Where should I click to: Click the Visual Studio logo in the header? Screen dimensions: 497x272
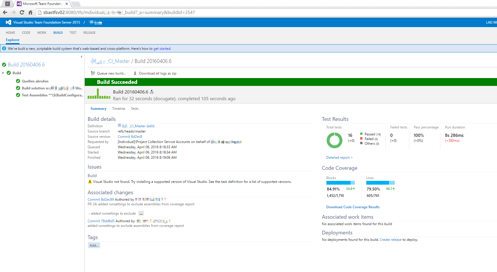tap(8, 22)
